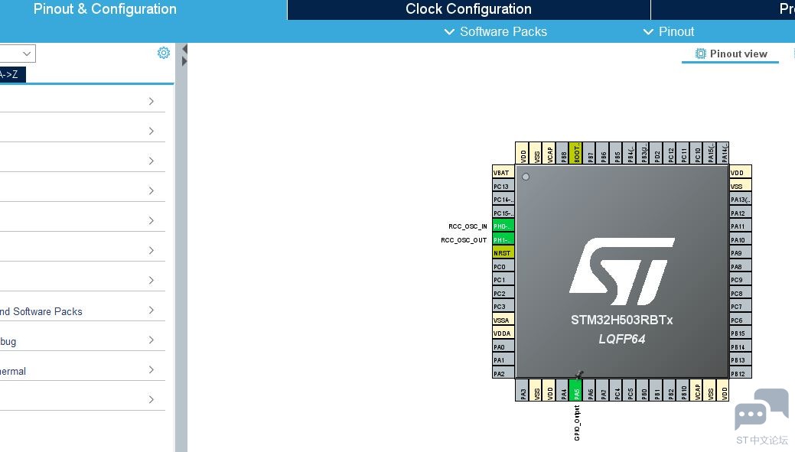Select pin PC9
This screenshot has height=452, width=795.
coord(740,280)
